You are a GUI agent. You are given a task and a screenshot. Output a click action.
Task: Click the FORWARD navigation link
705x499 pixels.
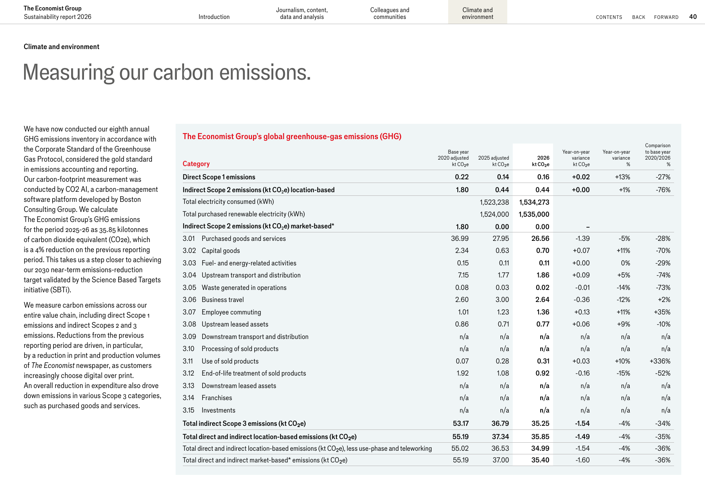(x=666, y=17)
